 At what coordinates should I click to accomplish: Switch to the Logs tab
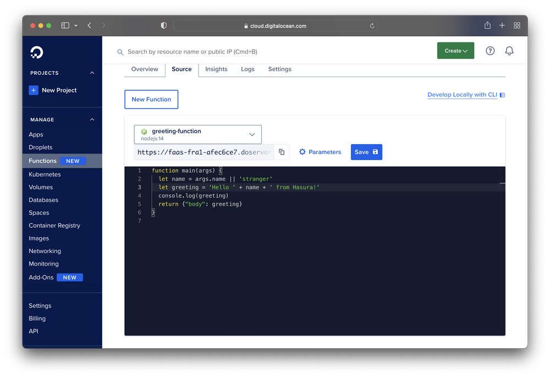248,69
